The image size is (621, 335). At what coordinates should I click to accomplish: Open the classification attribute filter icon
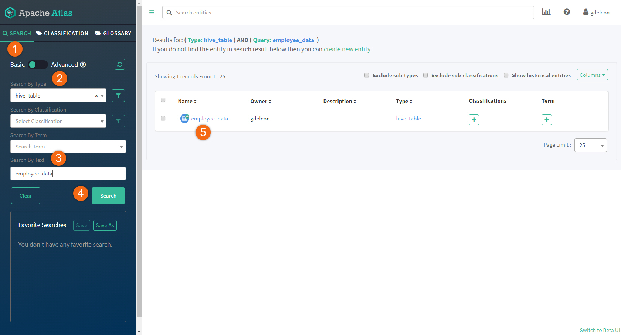point(118,121)
